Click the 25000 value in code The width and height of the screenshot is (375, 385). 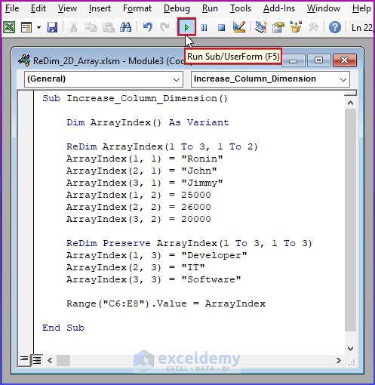[x=196, y=195]
